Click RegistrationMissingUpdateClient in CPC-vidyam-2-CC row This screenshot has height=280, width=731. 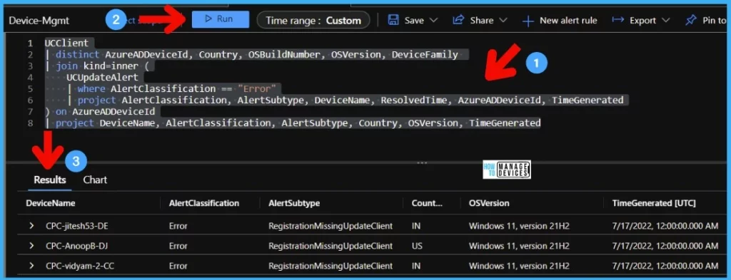pyautogui.click(x=331, y=266)
